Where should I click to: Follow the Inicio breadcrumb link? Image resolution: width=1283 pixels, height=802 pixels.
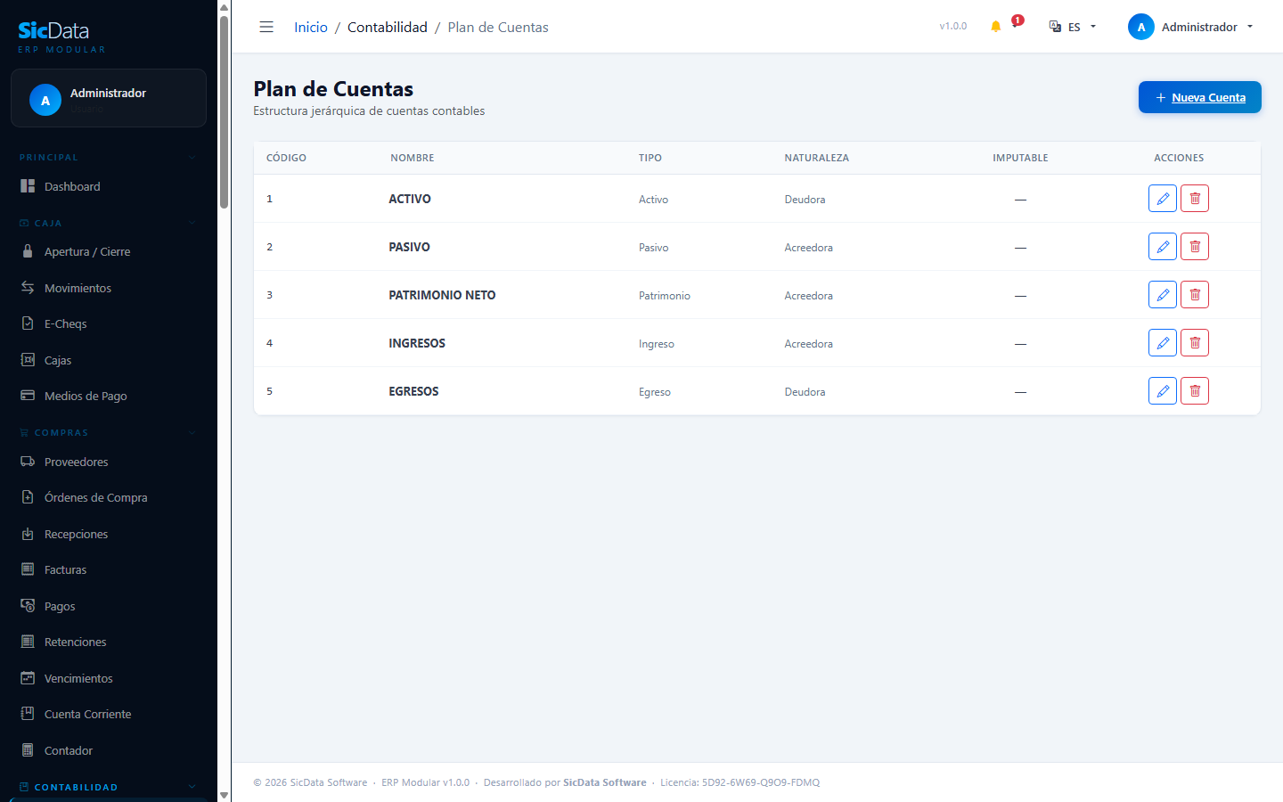point(311,27)
